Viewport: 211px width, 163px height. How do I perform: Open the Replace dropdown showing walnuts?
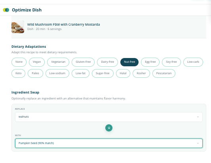tap(109, 117)
